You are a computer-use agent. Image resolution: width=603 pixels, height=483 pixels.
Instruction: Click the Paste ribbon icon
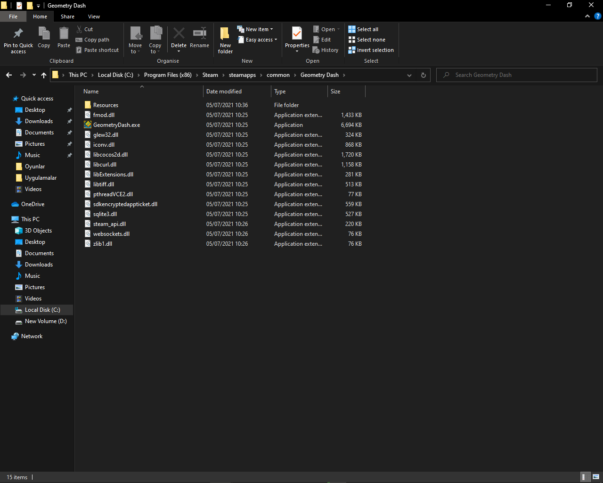[64, 37]
